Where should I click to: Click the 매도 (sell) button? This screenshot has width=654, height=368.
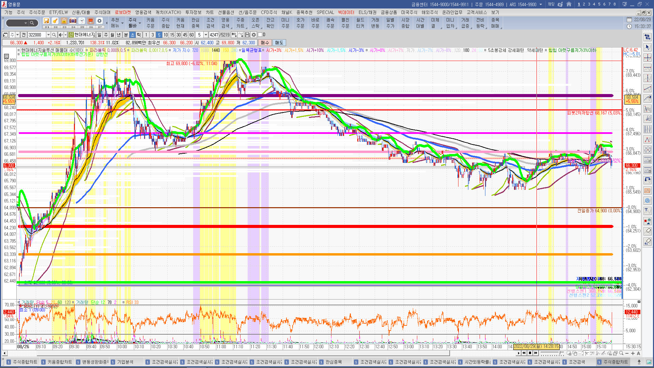[279, 43]
